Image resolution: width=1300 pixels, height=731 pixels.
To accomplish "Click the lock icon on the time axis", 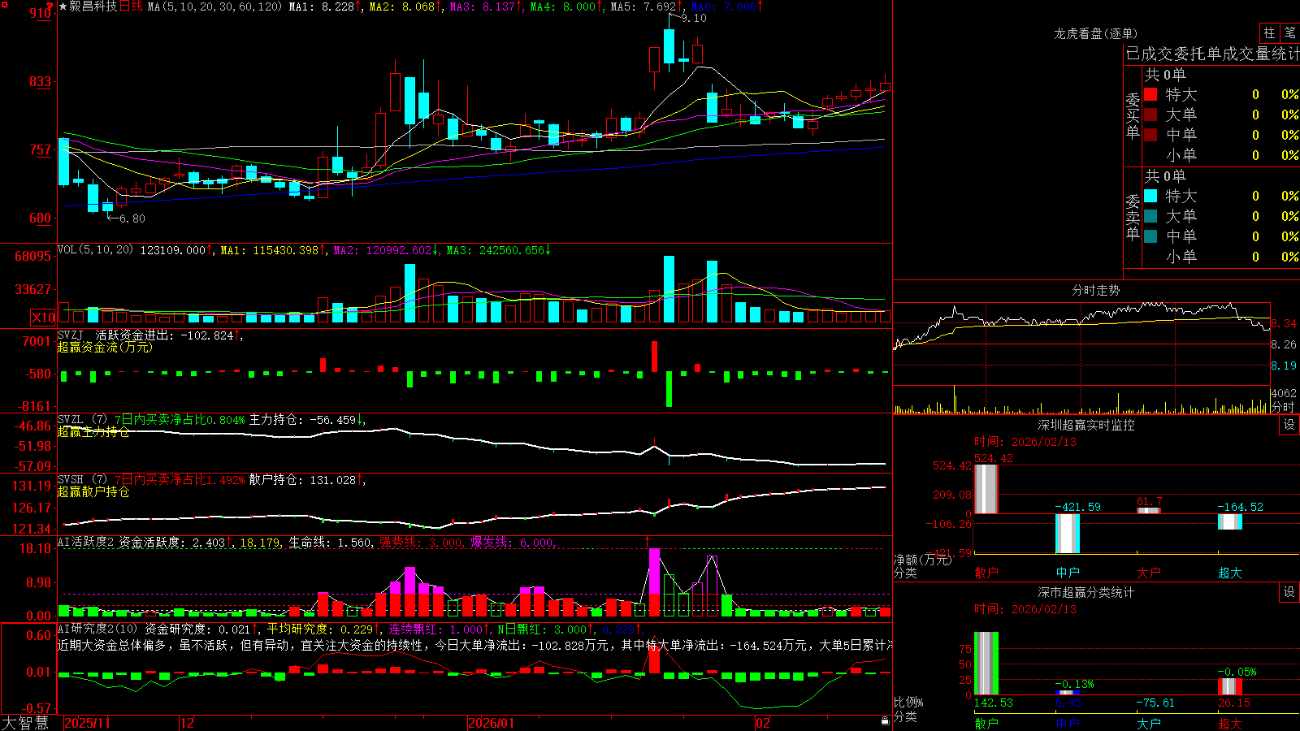I will [x=886, y=721].
